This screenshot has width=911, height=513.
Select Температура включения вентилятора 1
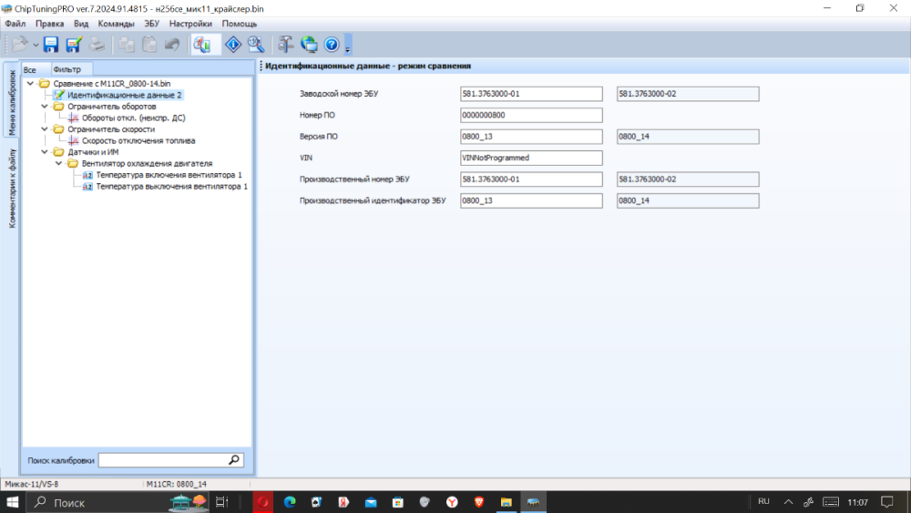coord(169,175)
